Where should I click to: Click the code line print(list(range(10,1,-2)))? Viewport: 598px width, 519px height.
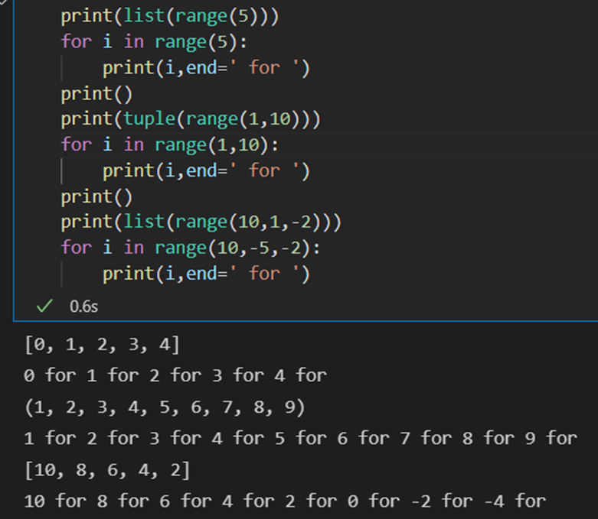click(201, 222)
